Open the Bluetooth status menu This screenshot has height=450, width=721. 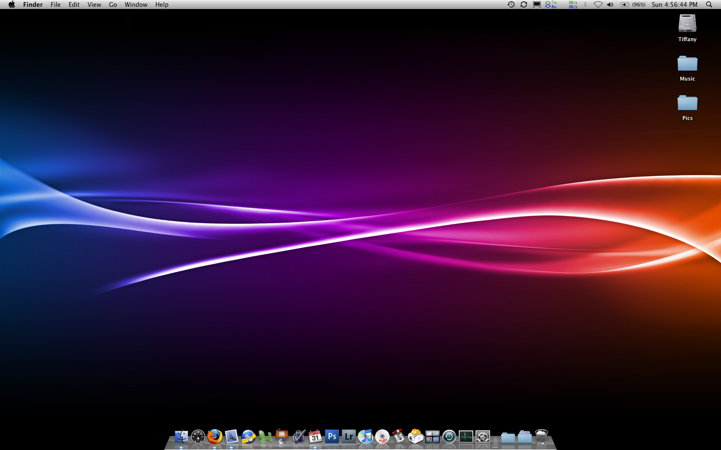click(x=585, y=5)
